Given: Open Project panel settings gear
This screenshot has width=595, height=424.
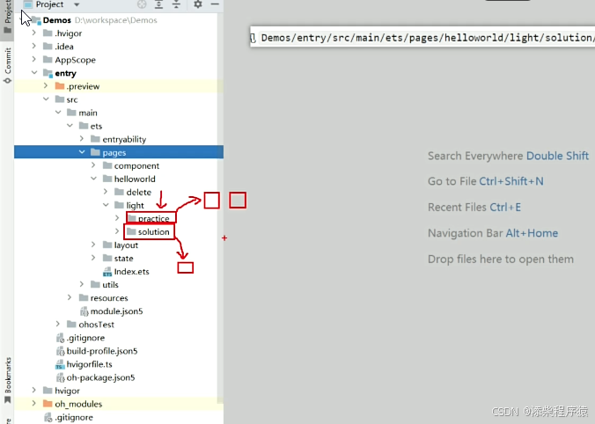Looking at the screenshot, I should click(198, 4).
